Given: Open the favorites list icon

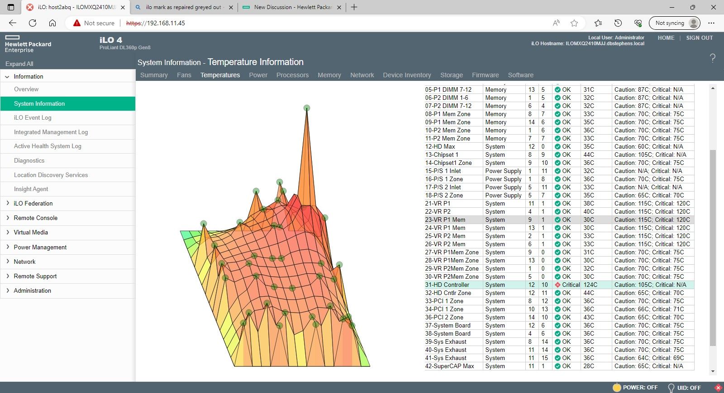Looking at the screenshot, I should [598, 23].
